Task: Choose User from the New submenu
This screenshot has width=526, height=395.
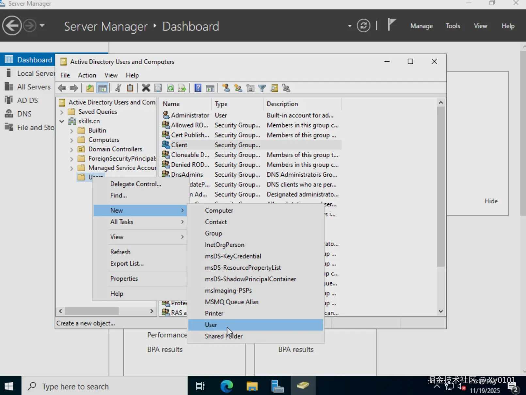Action: tap(211, 325)
